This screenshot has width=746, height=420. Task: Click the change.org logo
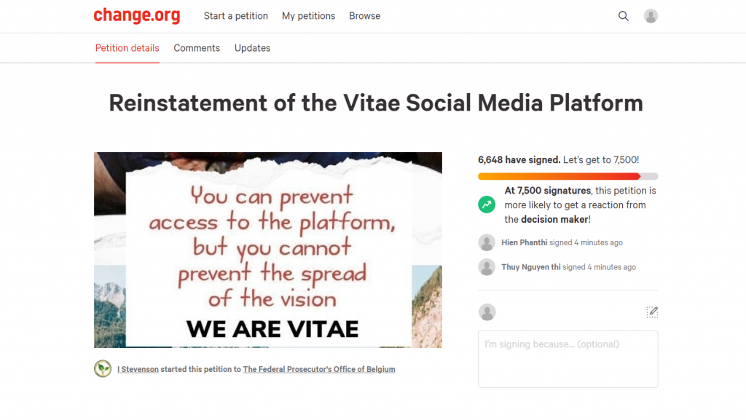click(137, 15)
